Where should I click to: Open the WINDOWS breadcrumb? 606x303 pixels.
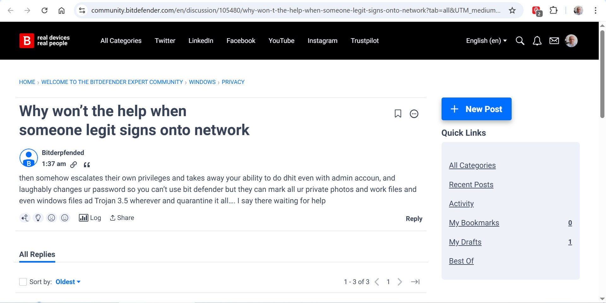point(202,82)
